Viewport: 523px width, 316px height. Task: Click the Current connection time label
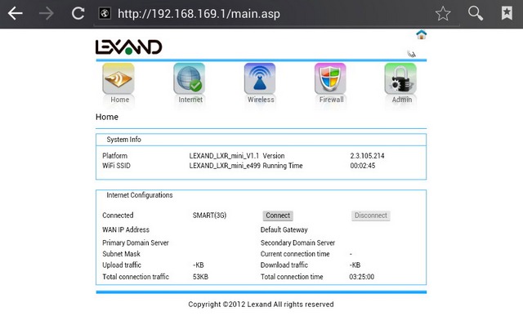pos(295,254)
